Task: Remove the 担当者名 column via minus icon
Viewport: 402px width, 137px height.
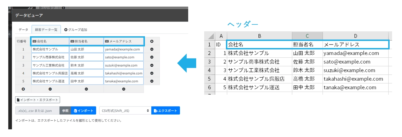Action: pyautogui.click(x=86, y=89)
